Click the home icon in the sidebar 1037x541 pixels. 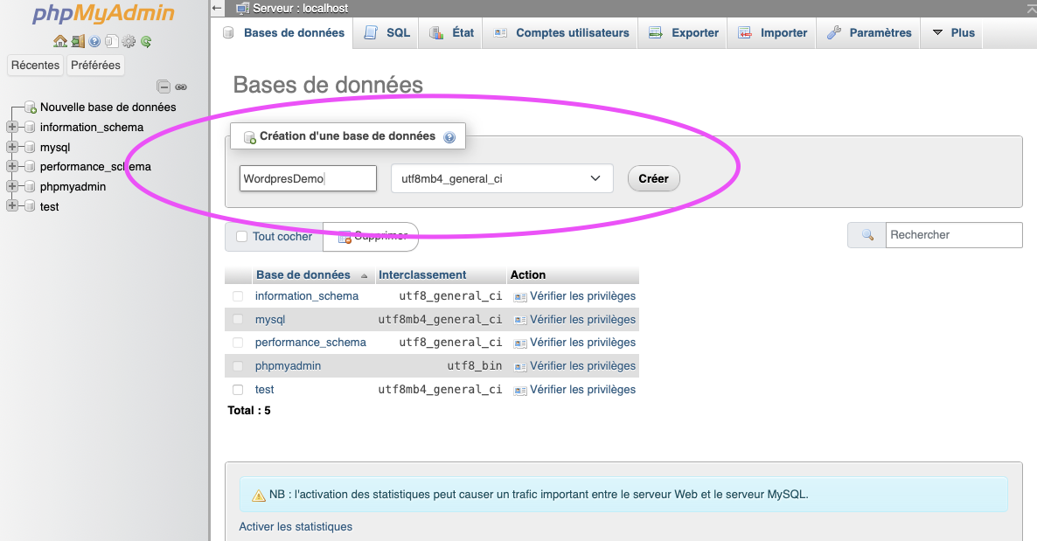point(59,41)
